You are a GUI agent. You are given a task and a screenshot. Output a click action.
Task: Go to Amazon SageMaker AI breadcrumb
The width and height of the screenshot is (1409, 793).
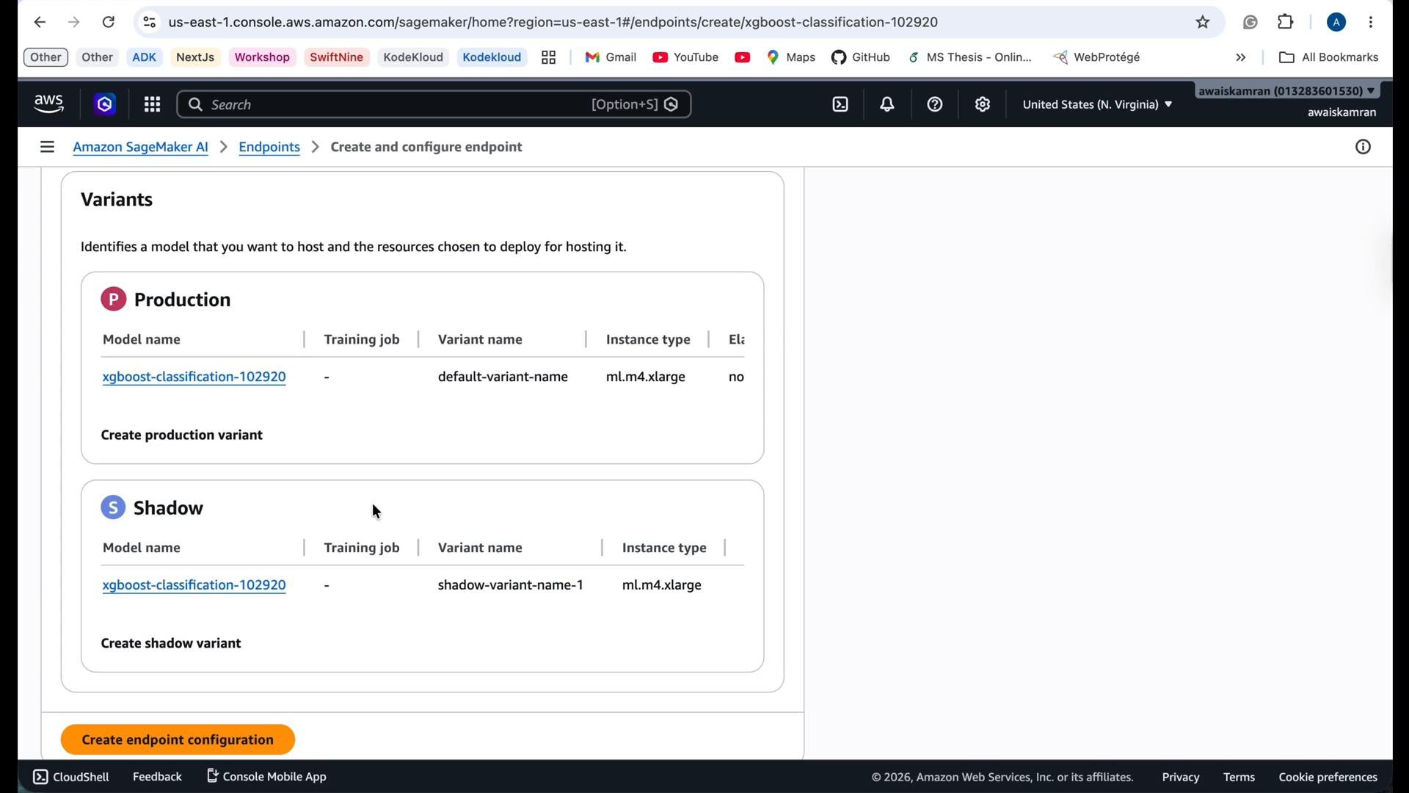point(141,147)
